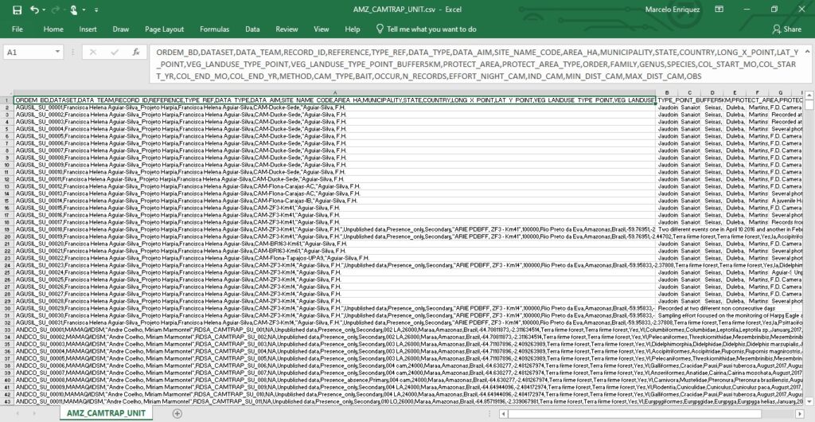Open Customize Quick Access Toolbar dropdown
Viewport: 815px width, 422px height.
(x=97, y=10)
